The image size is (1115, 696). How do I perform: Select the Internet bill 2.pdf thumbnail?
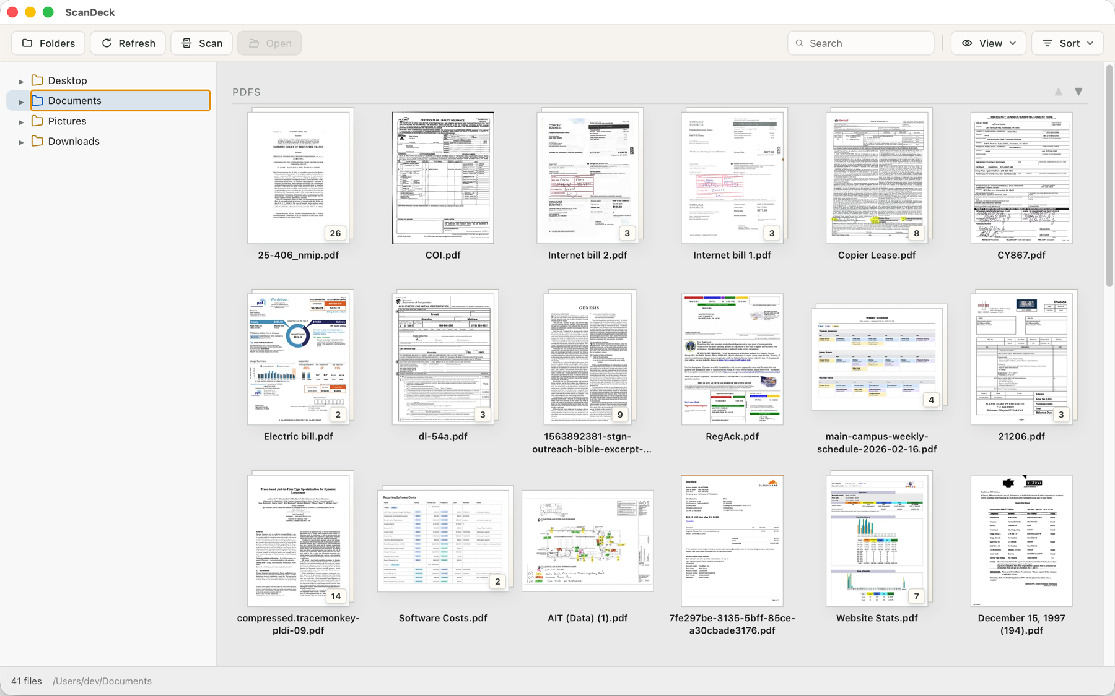[590, 176]
